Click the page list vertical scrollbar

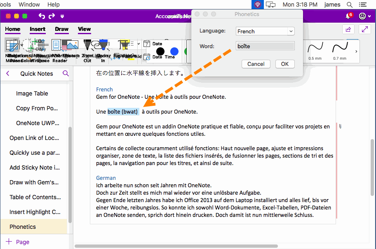tap(70, 175)
